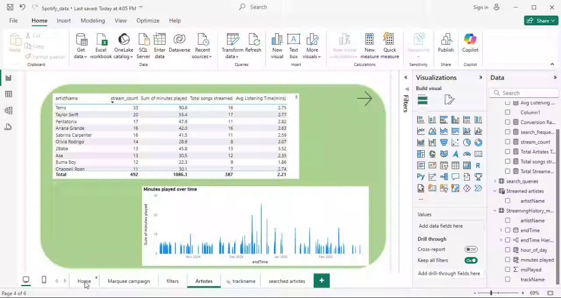The image size is (561, 298).
Task: Expand the Filters pane
Action: pos(405,78)
